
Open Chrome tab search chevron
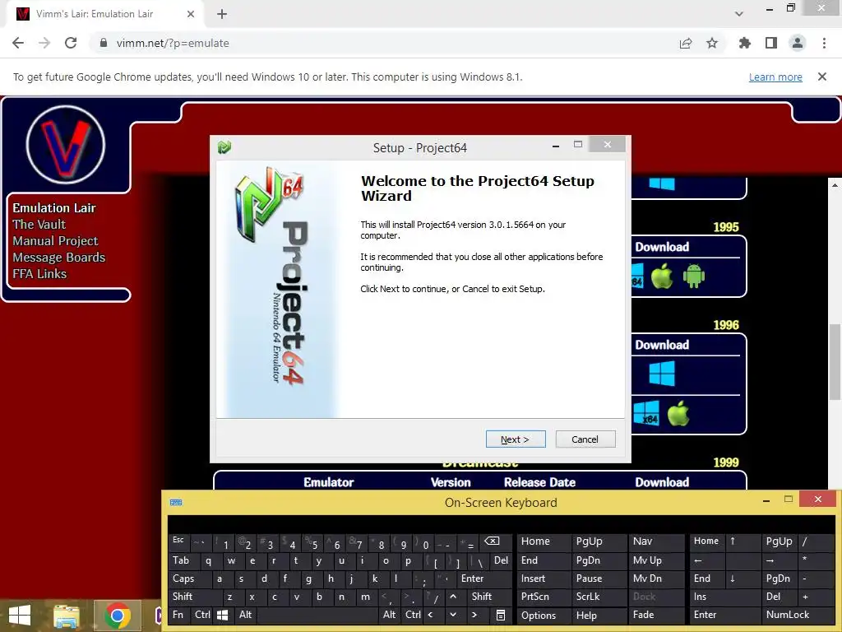pyautogui.click(x=739, y=14)
